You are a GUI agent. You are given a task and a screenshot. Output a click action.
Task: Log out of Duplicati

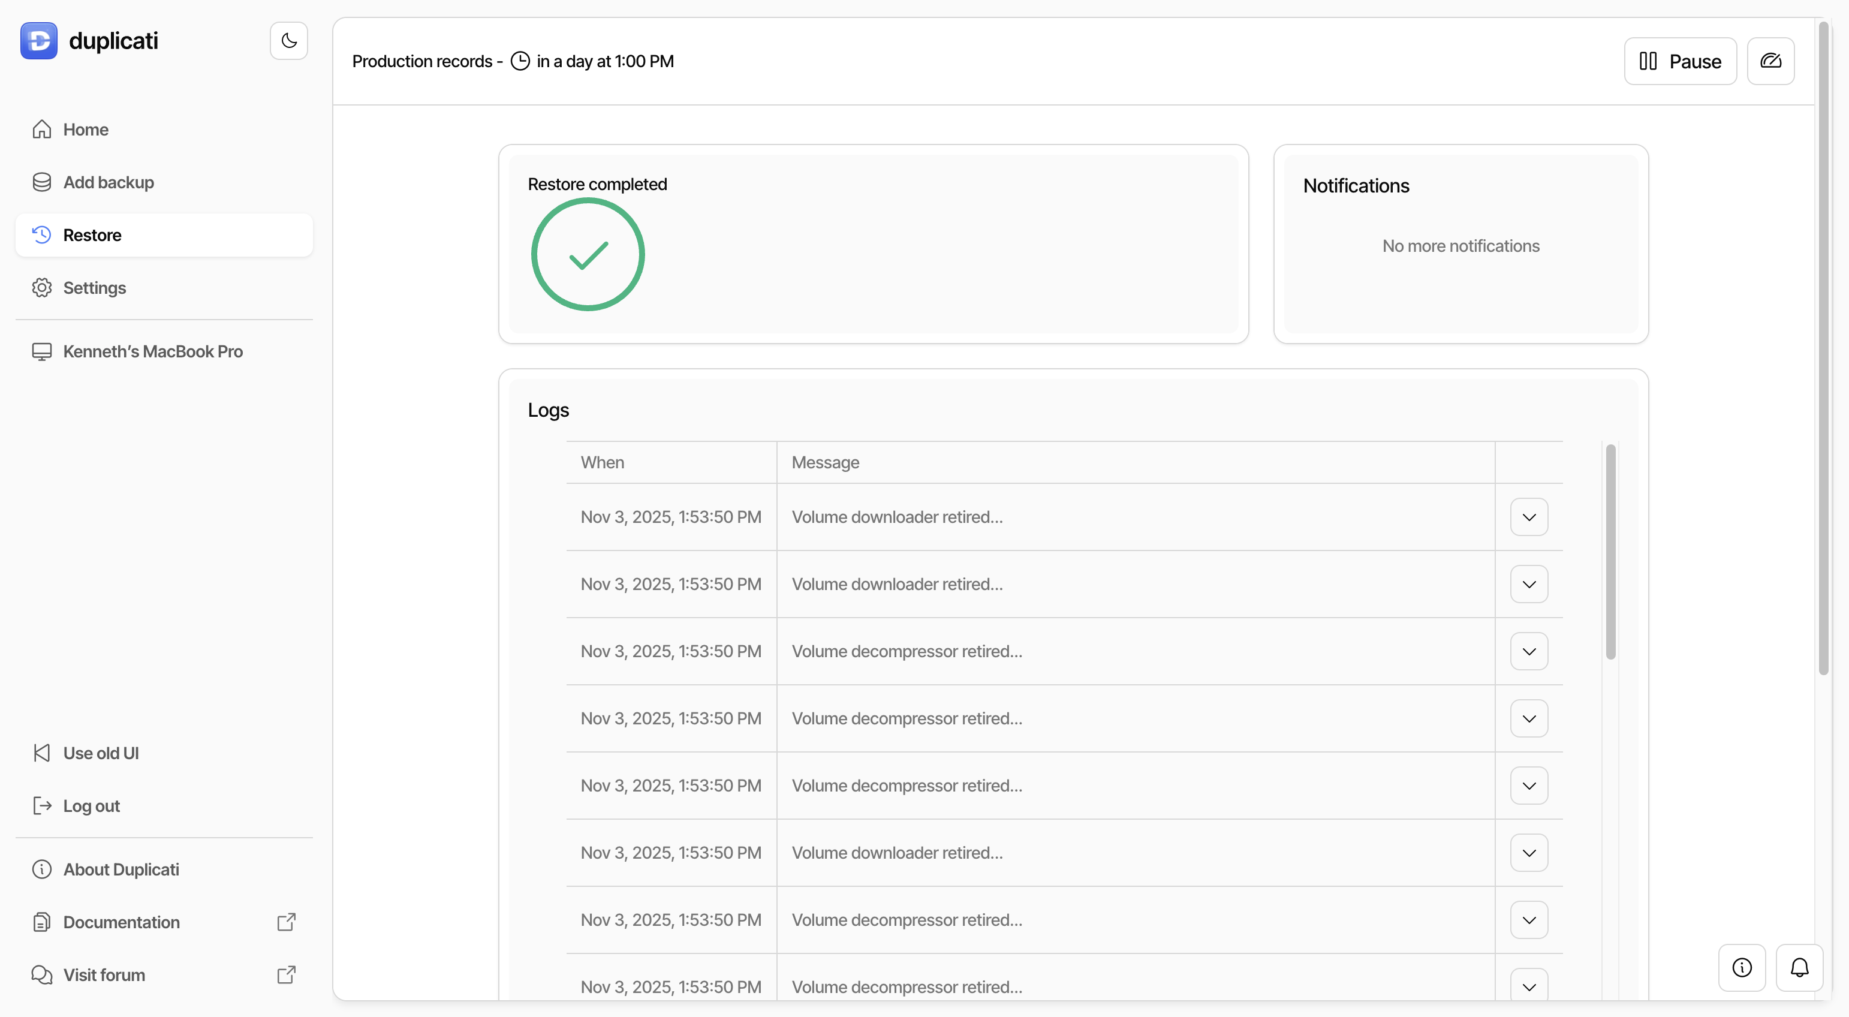pyautogui.click(x=91, y=806)
